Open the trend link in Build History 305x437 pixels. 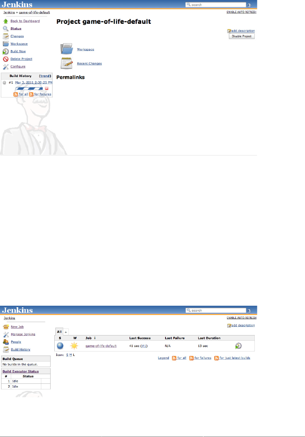[45, 76]
